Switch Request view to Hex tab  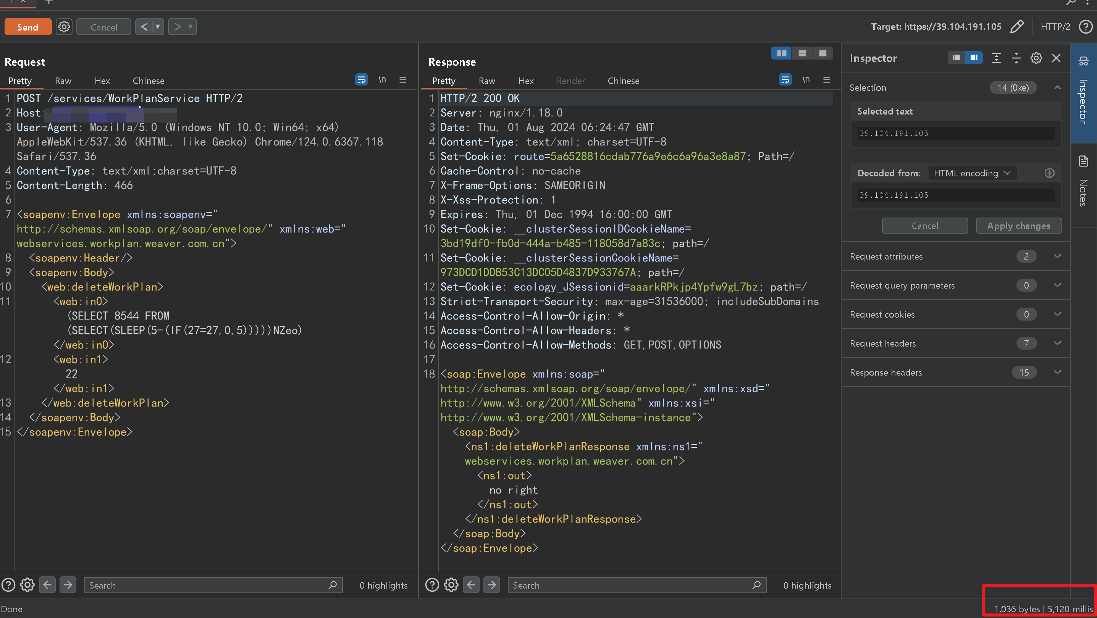coord(102,81)
